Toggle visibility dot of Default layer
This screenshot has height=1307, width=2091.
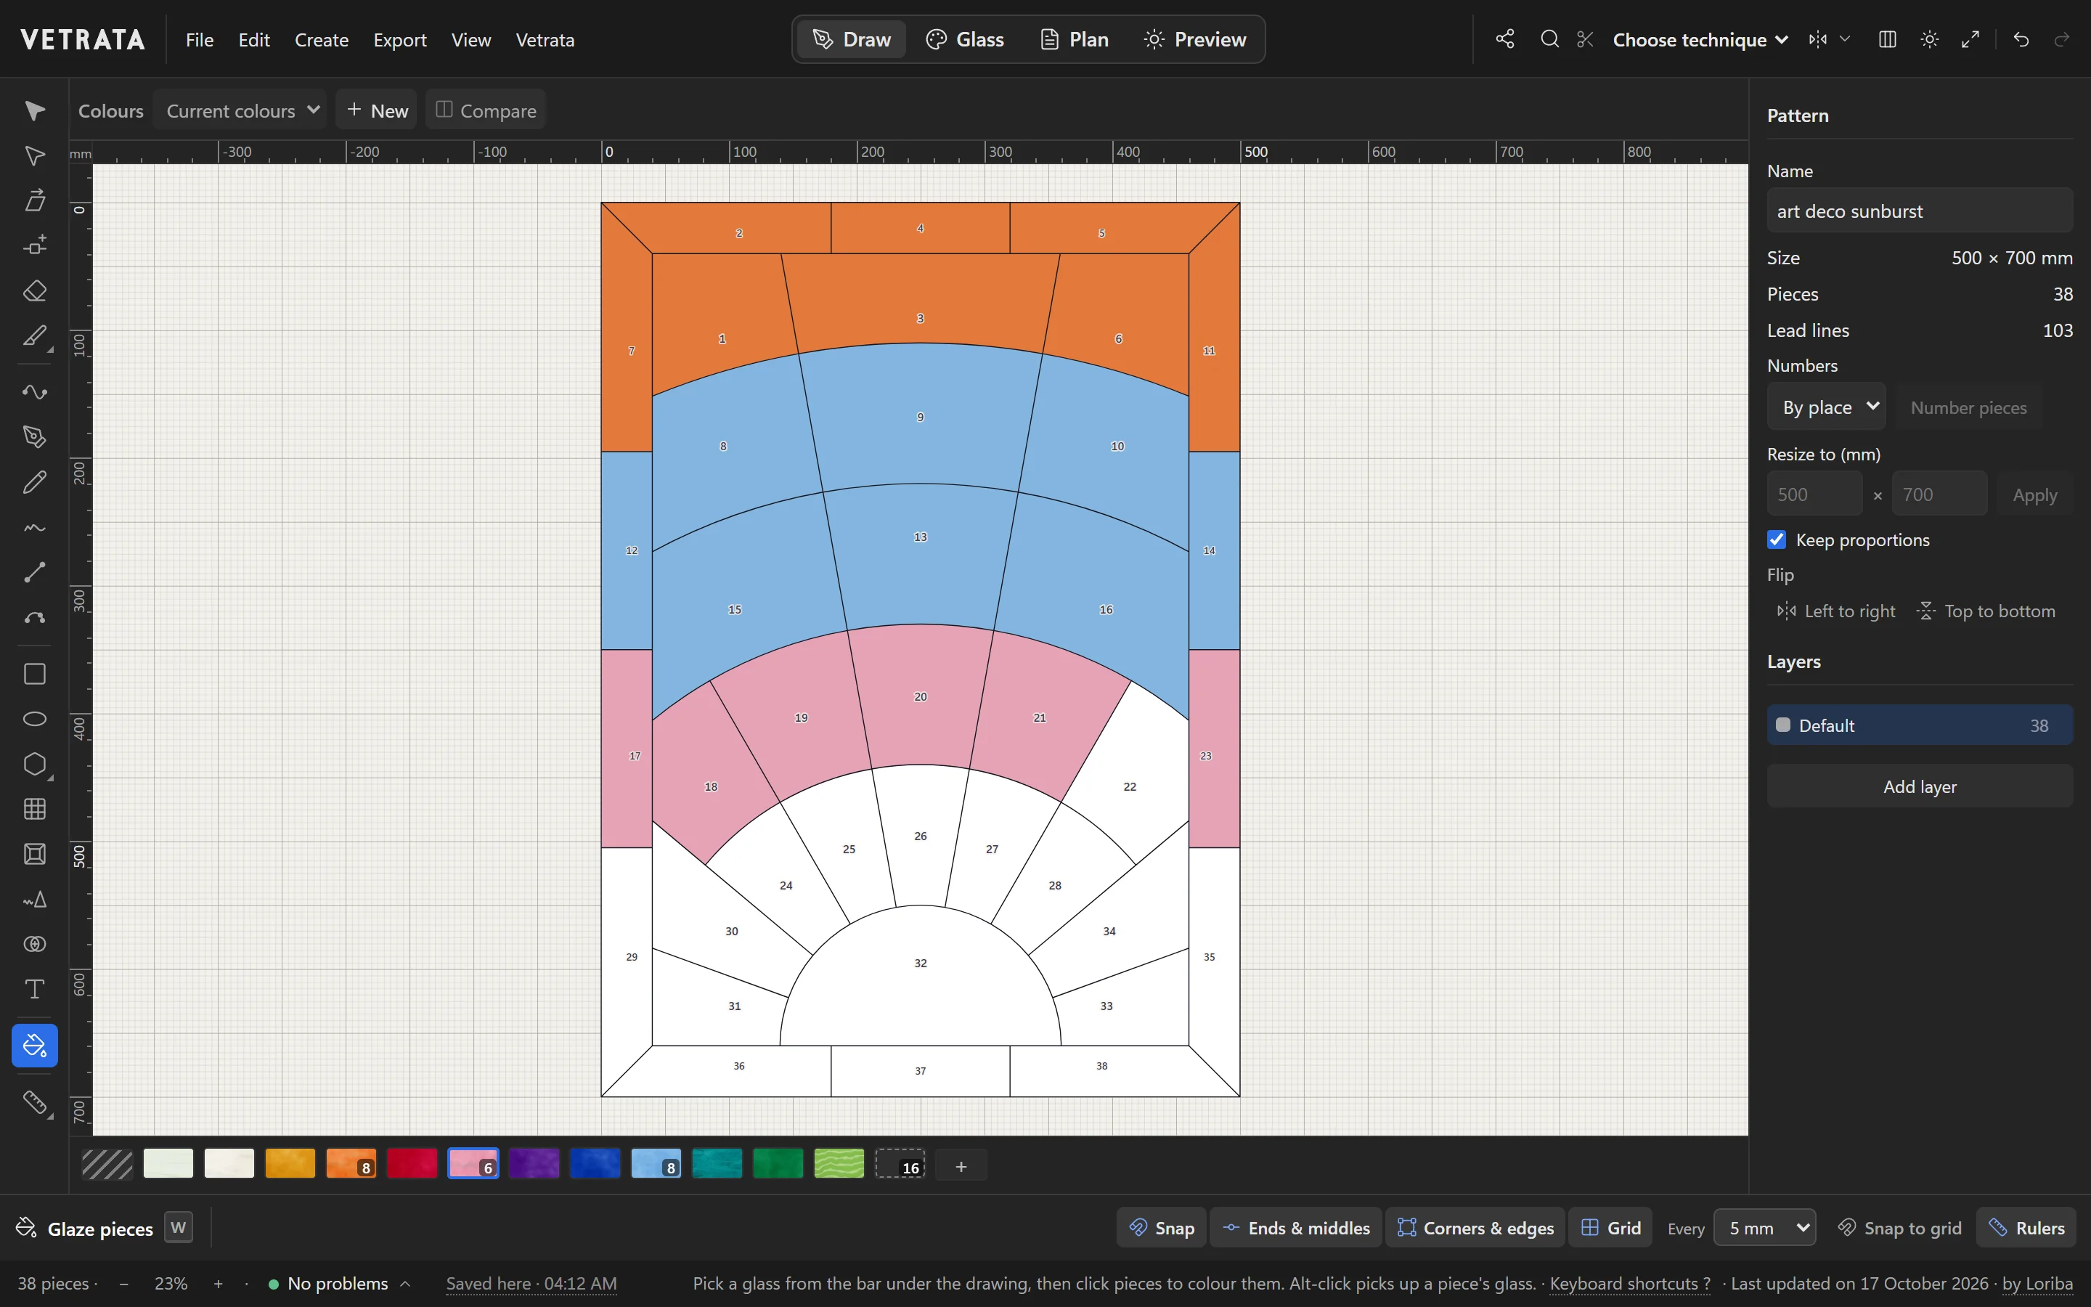(x=1783, y=725)
